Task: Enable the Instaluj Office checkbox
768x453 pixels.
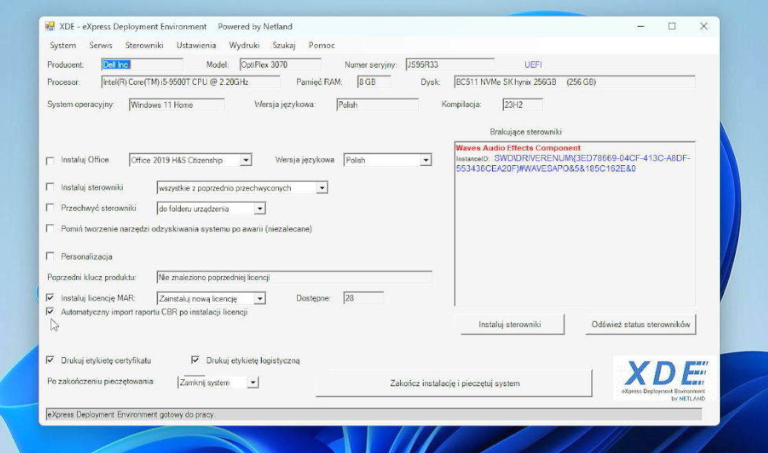Action: (51, 160)
